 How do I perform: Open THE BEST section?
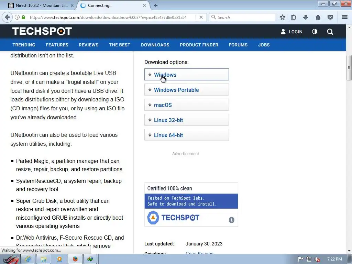120,45
